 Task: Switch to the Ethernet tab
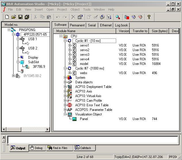[x=106, y=25]
